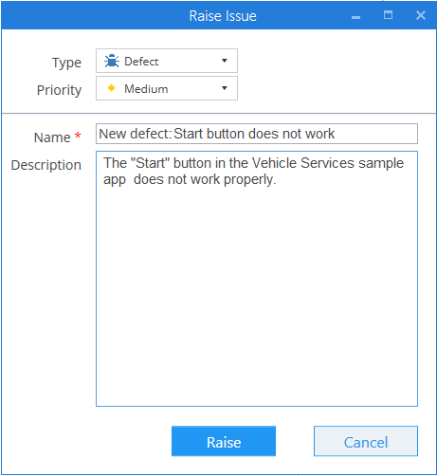
Task: Click the Name label with red asterisk
Action: point(58,137)
